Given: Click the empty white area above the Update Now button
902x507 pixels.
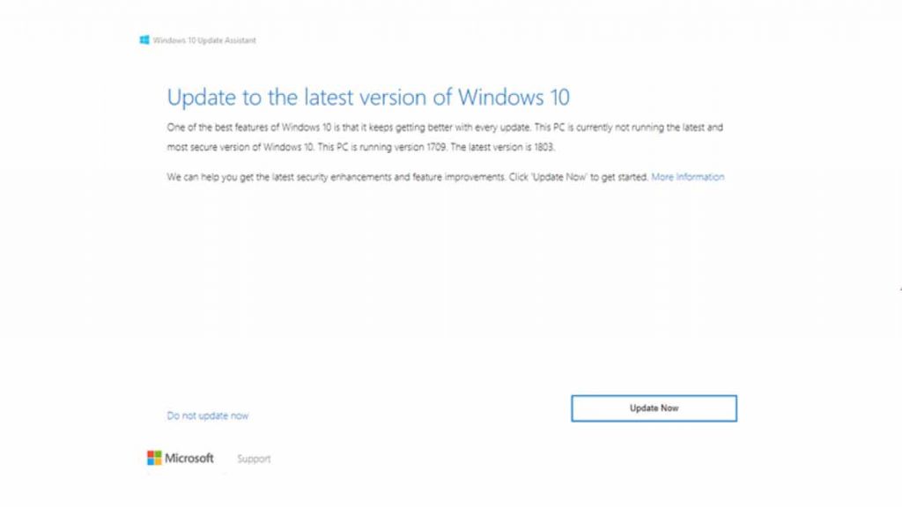Looking at the screenshot, I should 654,334.
